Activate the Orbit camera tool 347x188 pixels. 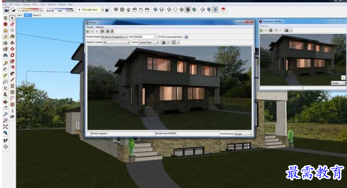[5, 102]
